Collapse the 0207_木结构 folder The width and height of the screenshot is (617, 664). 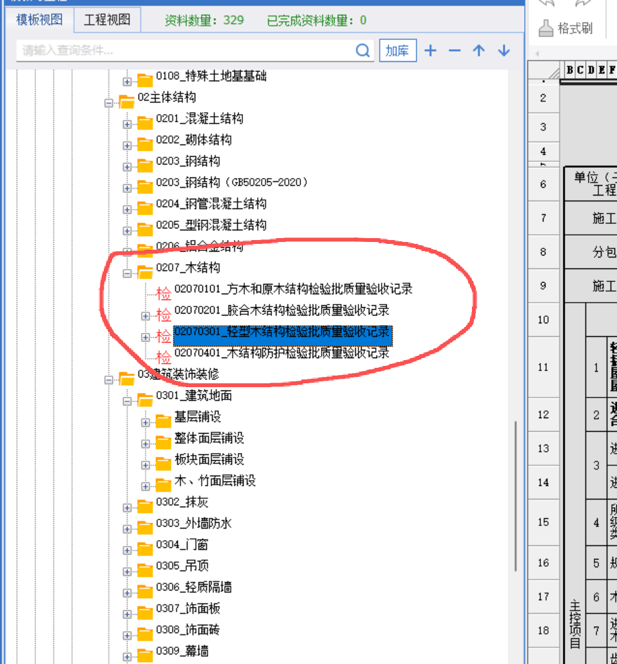tap(127, 272)
